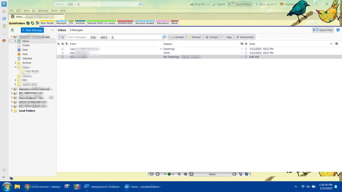Open the Tools menu
This screenshot has width=342, height=192.
(x=54, y=10)
